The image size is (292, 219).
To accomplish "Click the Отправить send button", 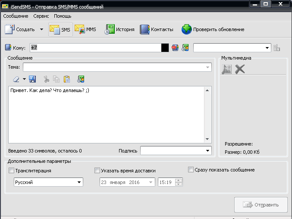I will coord(261,205).
